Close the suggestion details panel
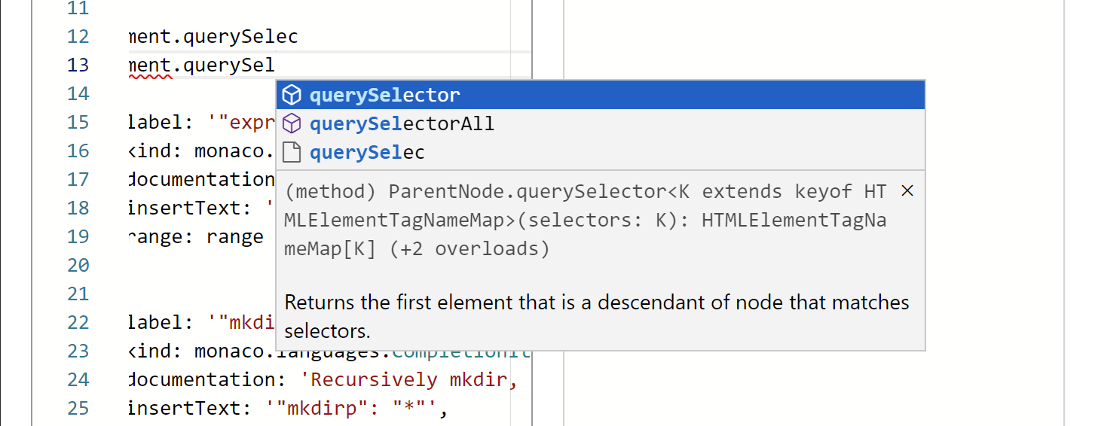Viewport: 1095px width, 426px height. [907, 191]
